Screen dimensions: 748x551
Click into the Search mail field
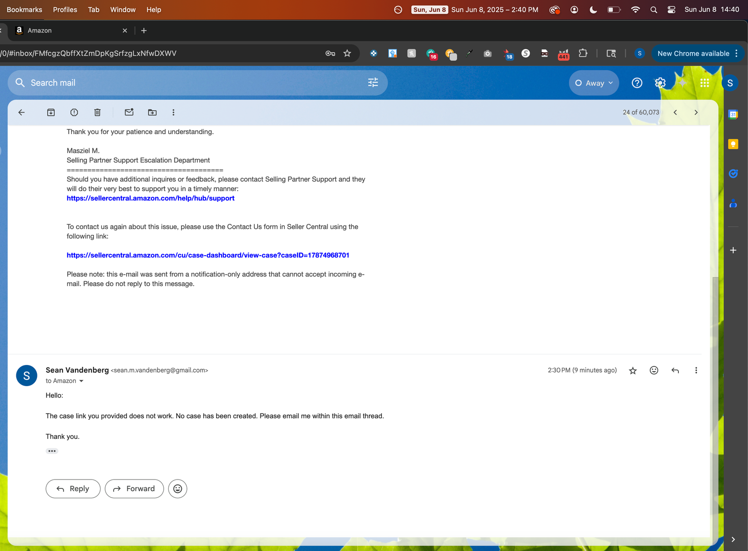196,83
